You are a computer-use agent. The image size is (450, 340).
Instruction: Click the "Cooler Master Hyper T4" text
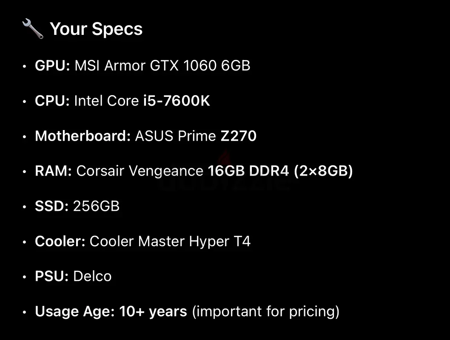coord(170,241)
